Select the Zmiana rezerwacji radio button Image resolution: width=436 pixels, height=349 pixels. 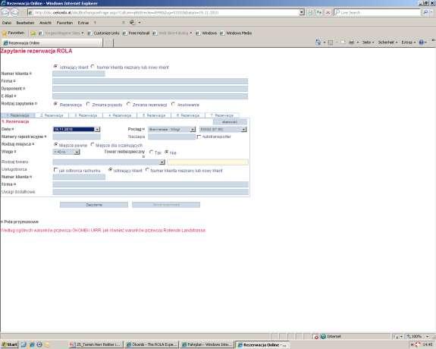point(128,104)
